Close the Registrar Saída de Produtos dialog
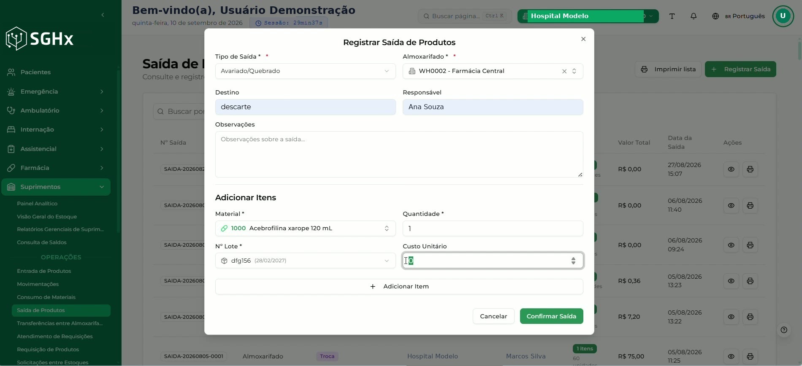The width and height of the screenshot is (802, 366). tap(583, 39)
